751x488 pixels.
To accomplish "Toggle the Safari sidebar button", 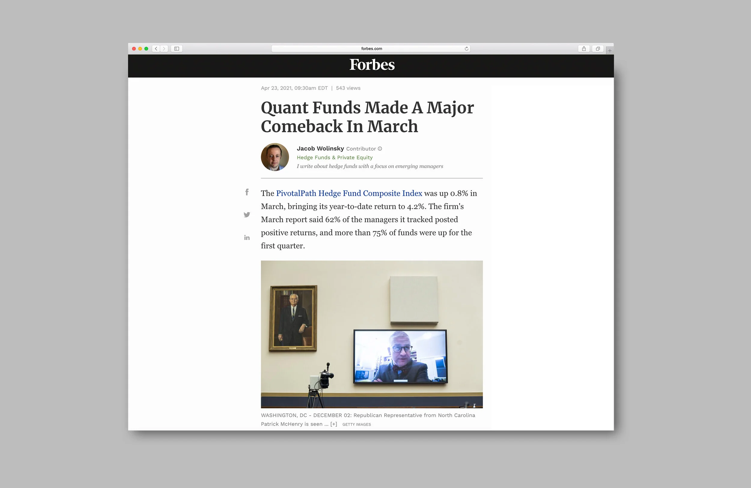I will tap(177, 49).
